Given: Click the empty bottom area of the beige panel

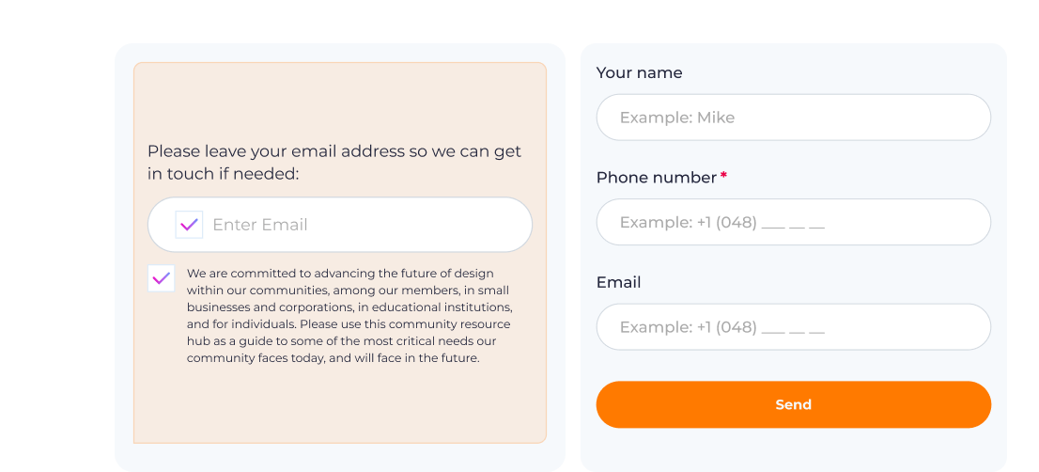Looking at the screenshot, I should coord(339,406).
